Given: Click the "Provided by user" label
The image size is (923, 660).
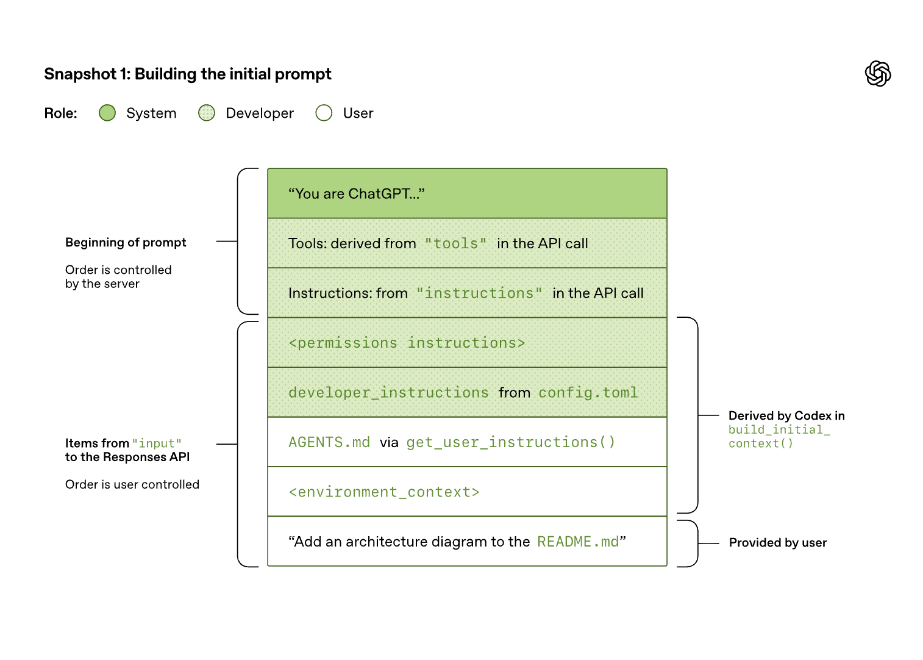Looking at the screenshot, I should [777, 543].
